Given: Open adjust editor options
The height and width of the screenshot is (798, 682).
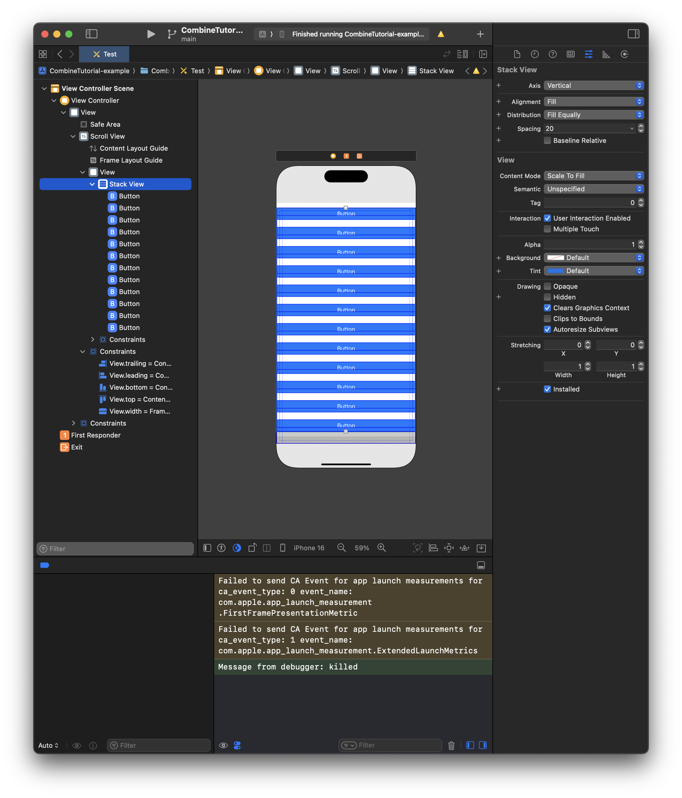Looking at the screenshot, I should [462, 54].
